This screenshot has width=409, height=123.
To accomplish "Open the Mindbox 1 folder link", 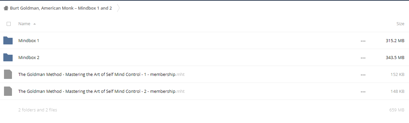I will 29,41.
